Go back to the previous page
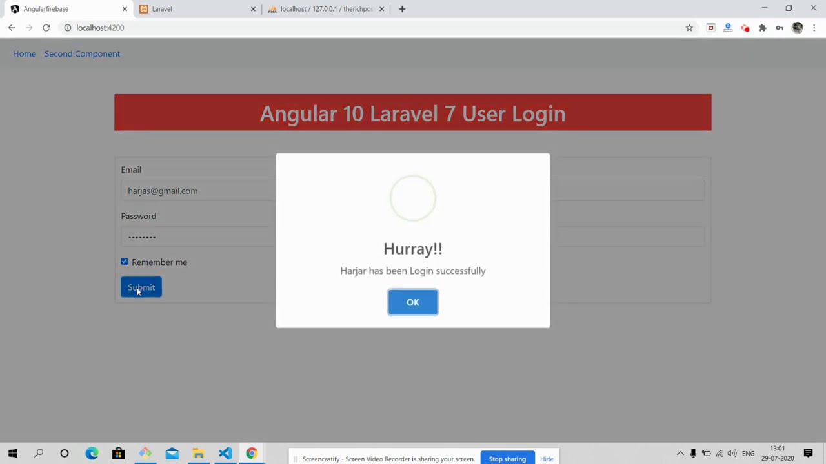Image resolution: width=826 pixels, height=464 pixels. pyautogui.click(x=12, y=28)
